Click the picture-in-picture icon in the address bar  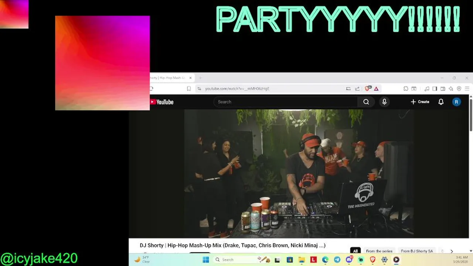pyautogui.click(x=348, y=89)
